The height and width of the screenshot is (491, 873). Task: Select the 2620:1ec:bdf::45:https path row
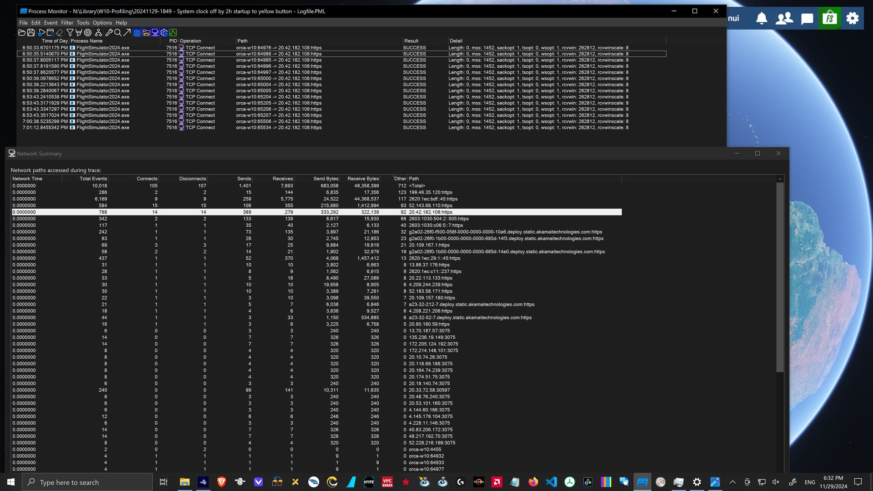click(x=316, y=199)
